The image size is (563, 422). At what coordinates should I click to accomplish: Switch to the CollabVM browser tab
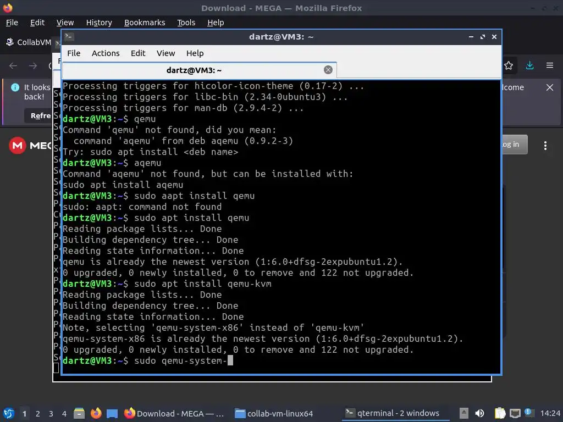click(29, 42)
